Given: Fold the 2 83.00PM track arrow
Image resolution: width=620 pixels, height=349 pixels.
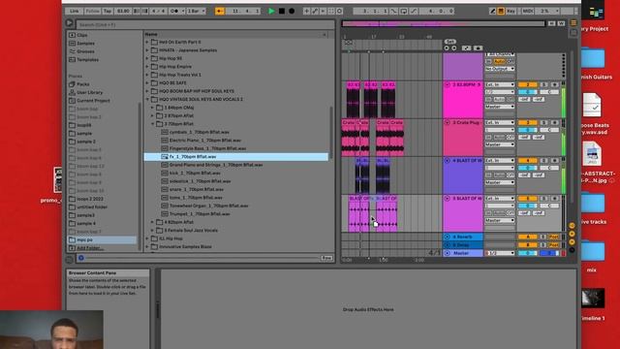Looking at the screenshot, I should [x=448, y=84].
